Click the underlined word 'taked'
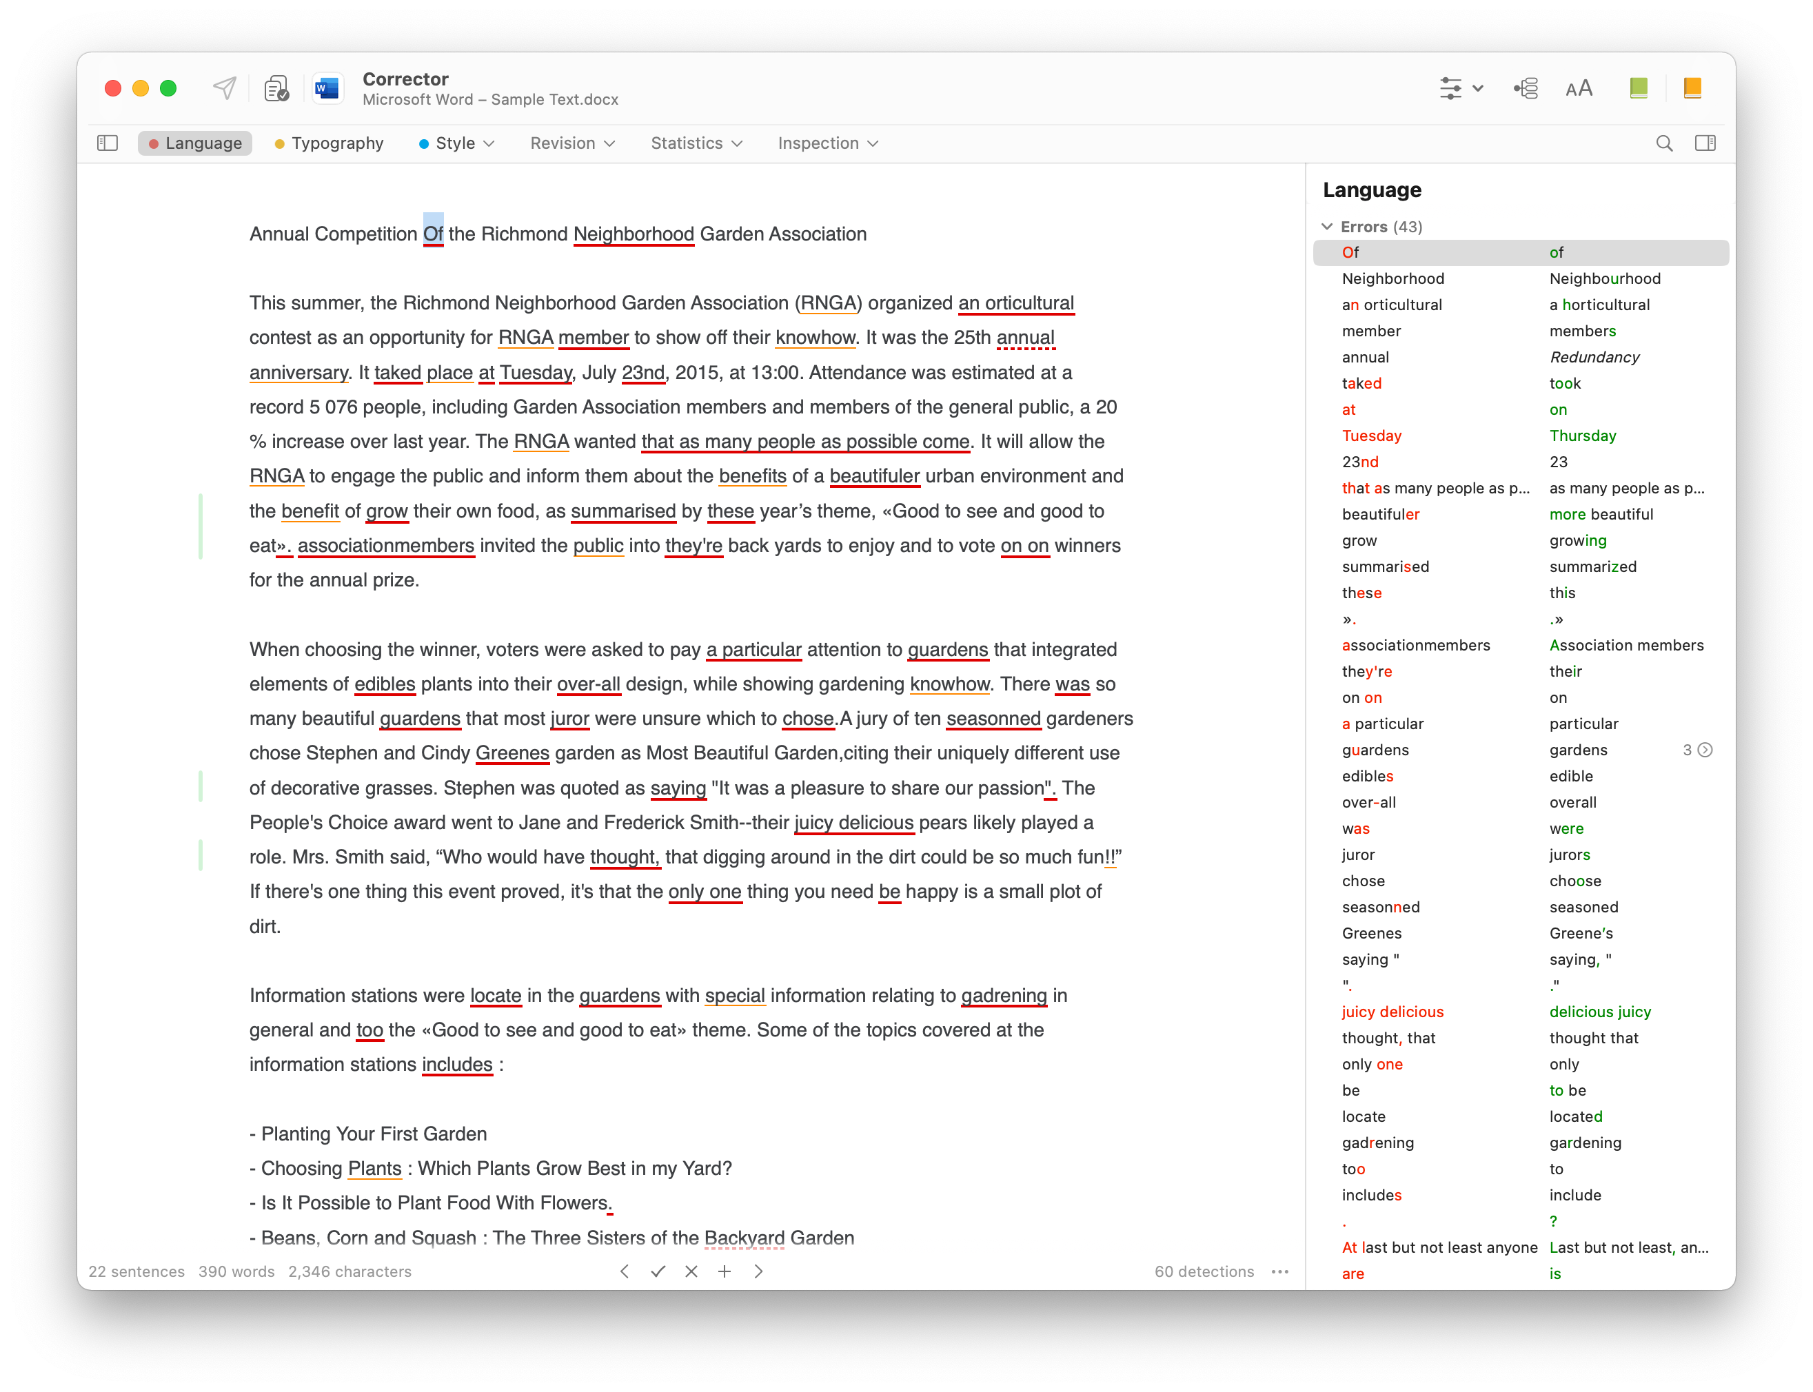1813x1392 pixels. pos(398,373)
